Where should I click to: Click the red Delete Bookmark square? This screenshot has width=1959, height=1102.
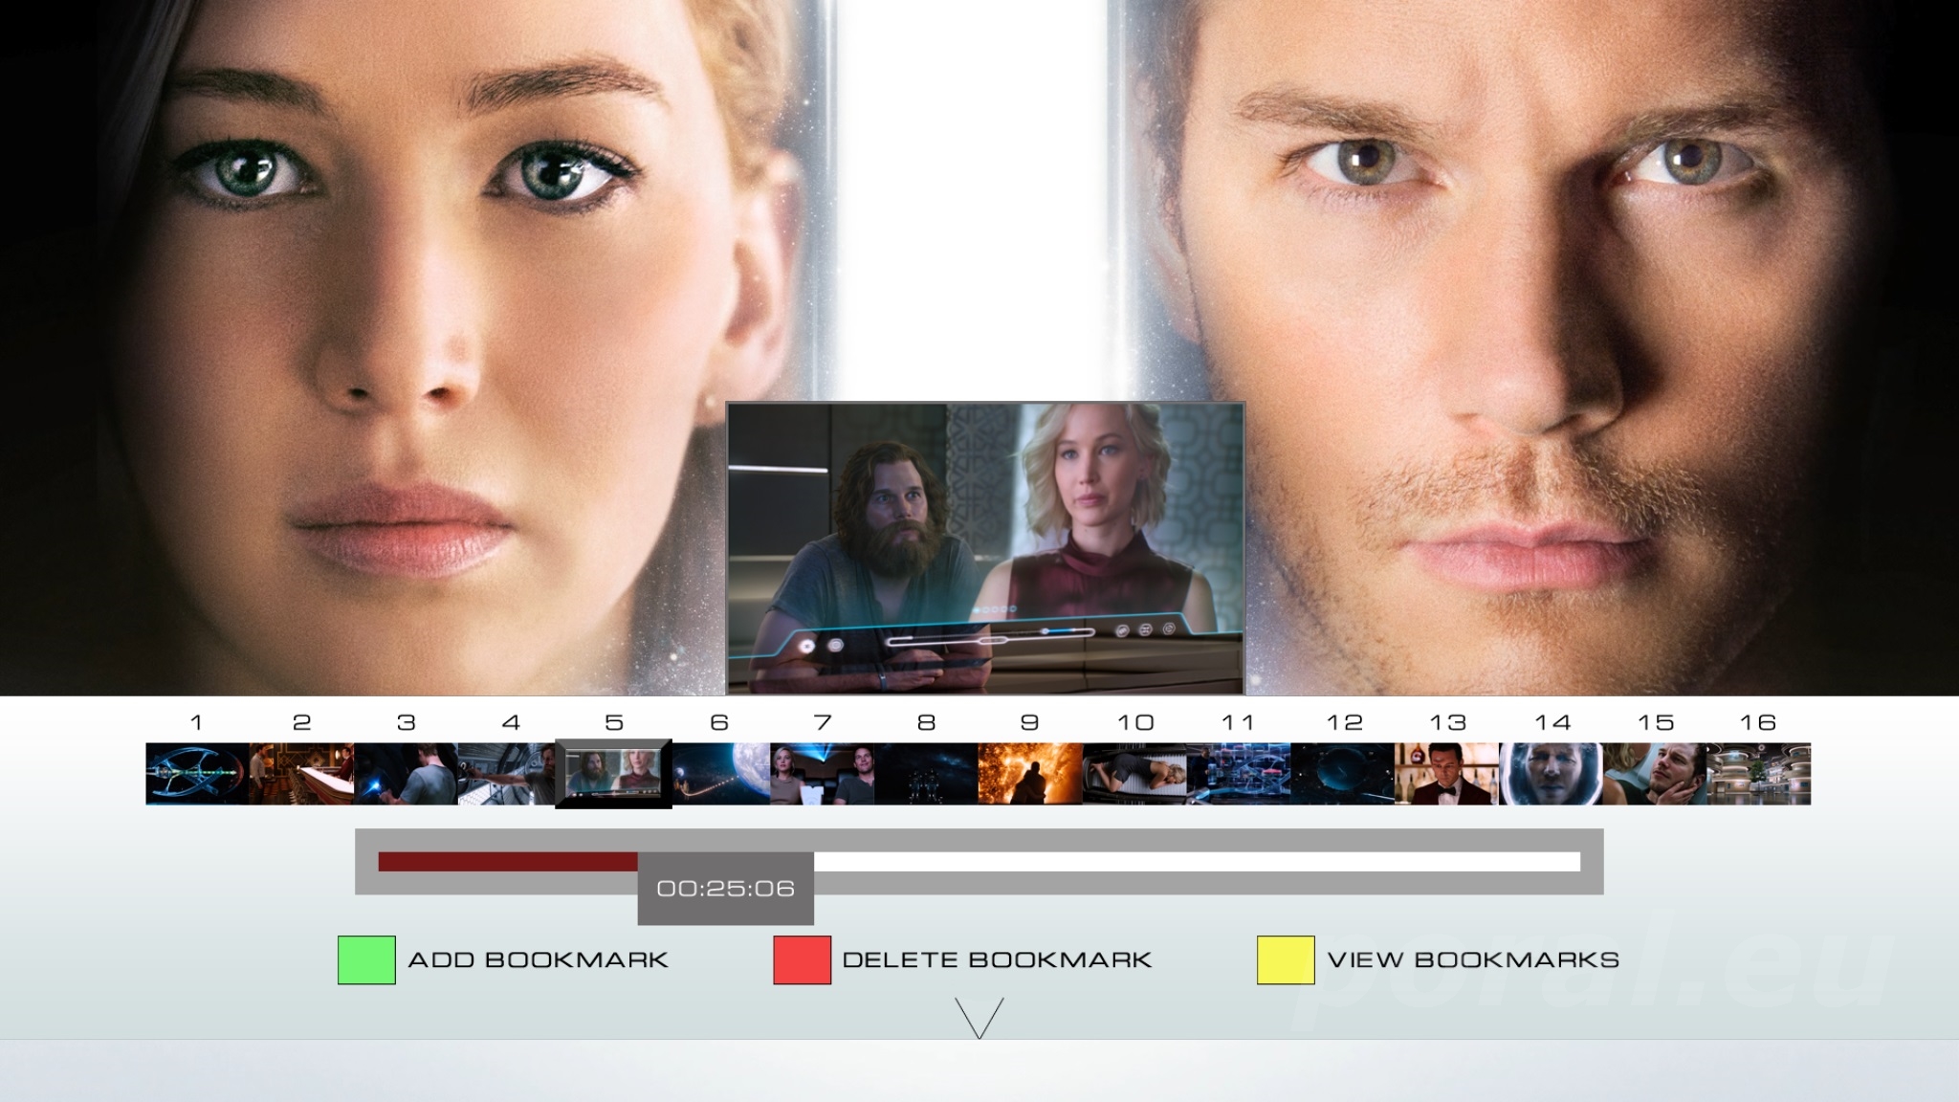click(x=802, y=959)
